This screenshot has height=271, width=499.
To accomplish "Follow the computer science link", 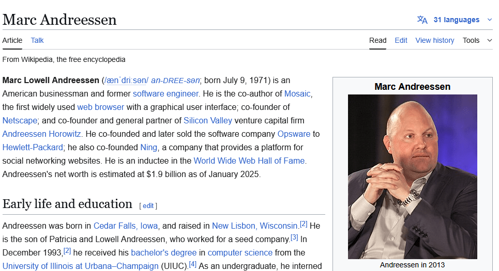I will point(240,252).
